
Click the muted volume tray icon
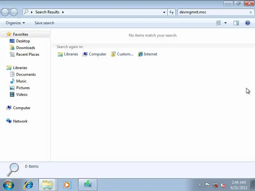(x=223, y=185)
